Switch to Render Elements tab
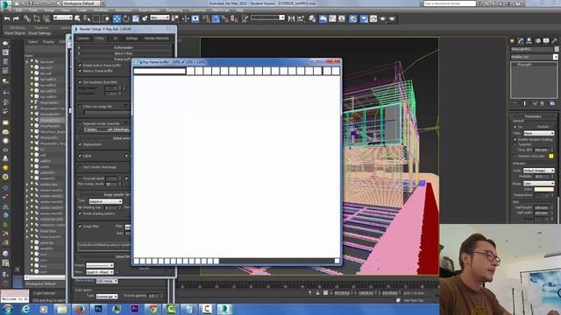Screen dimensions: 561x315 click(x=157, y=38)
